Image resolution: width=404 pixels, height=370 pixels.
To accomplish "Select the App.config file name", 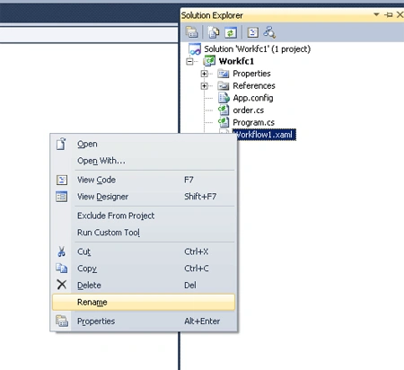I will pyautogui.click(x=253, y=98).
